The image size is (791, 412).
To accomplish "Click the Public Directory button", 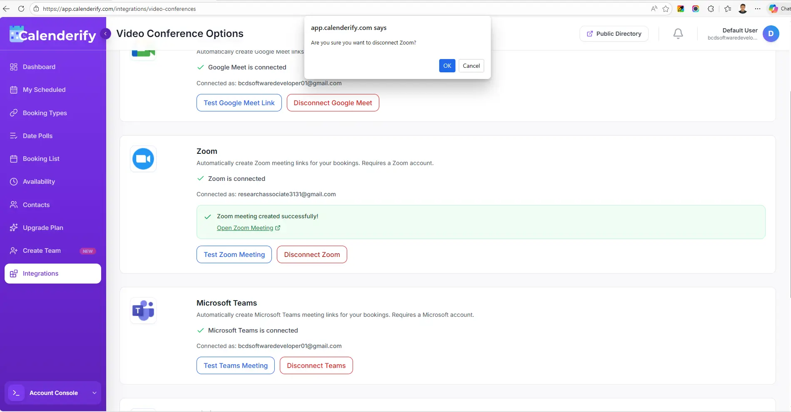I will 614,34.
